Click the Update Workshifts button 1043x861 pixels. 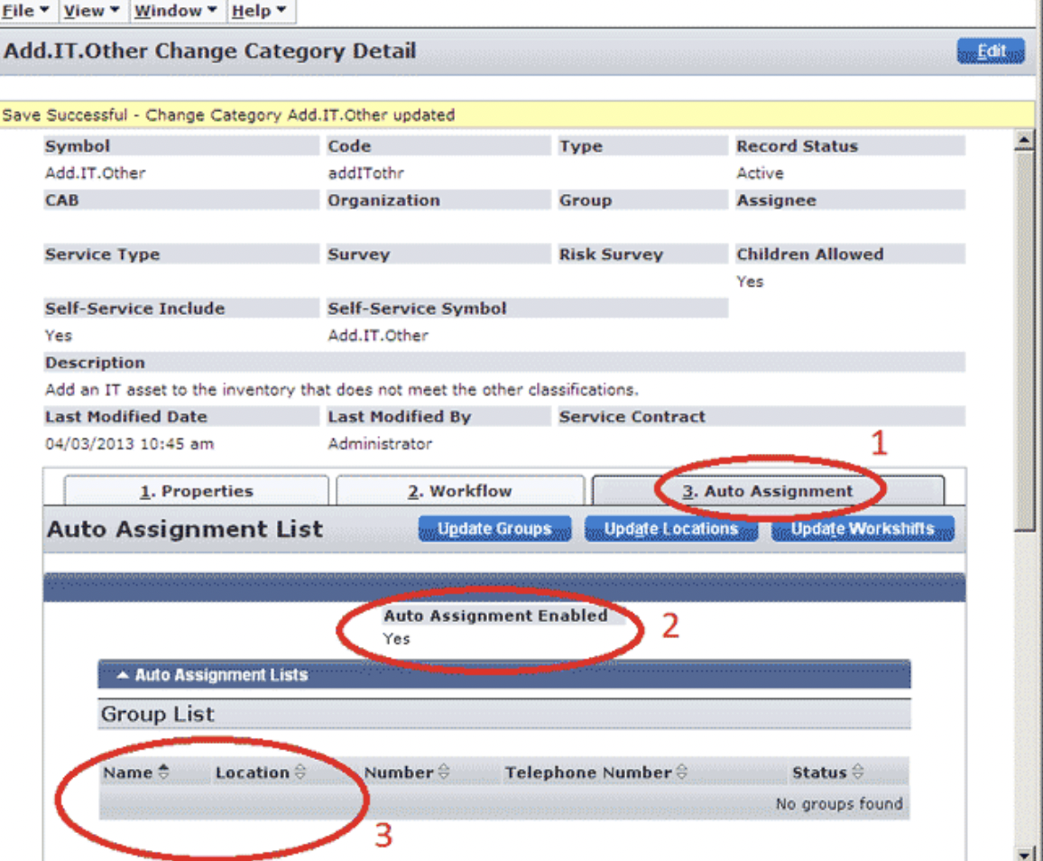863,529
